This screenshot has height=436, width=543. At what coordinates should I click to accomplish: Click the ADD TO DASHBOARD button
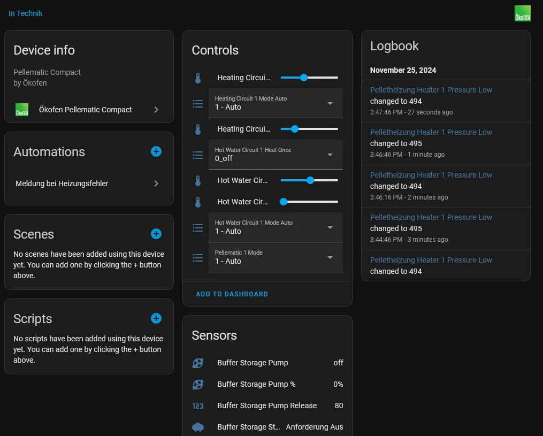click(232, 294)
